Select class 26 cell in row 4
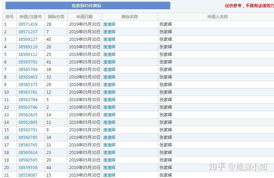This screenshot has height=178, width=274. coord(56,47)
